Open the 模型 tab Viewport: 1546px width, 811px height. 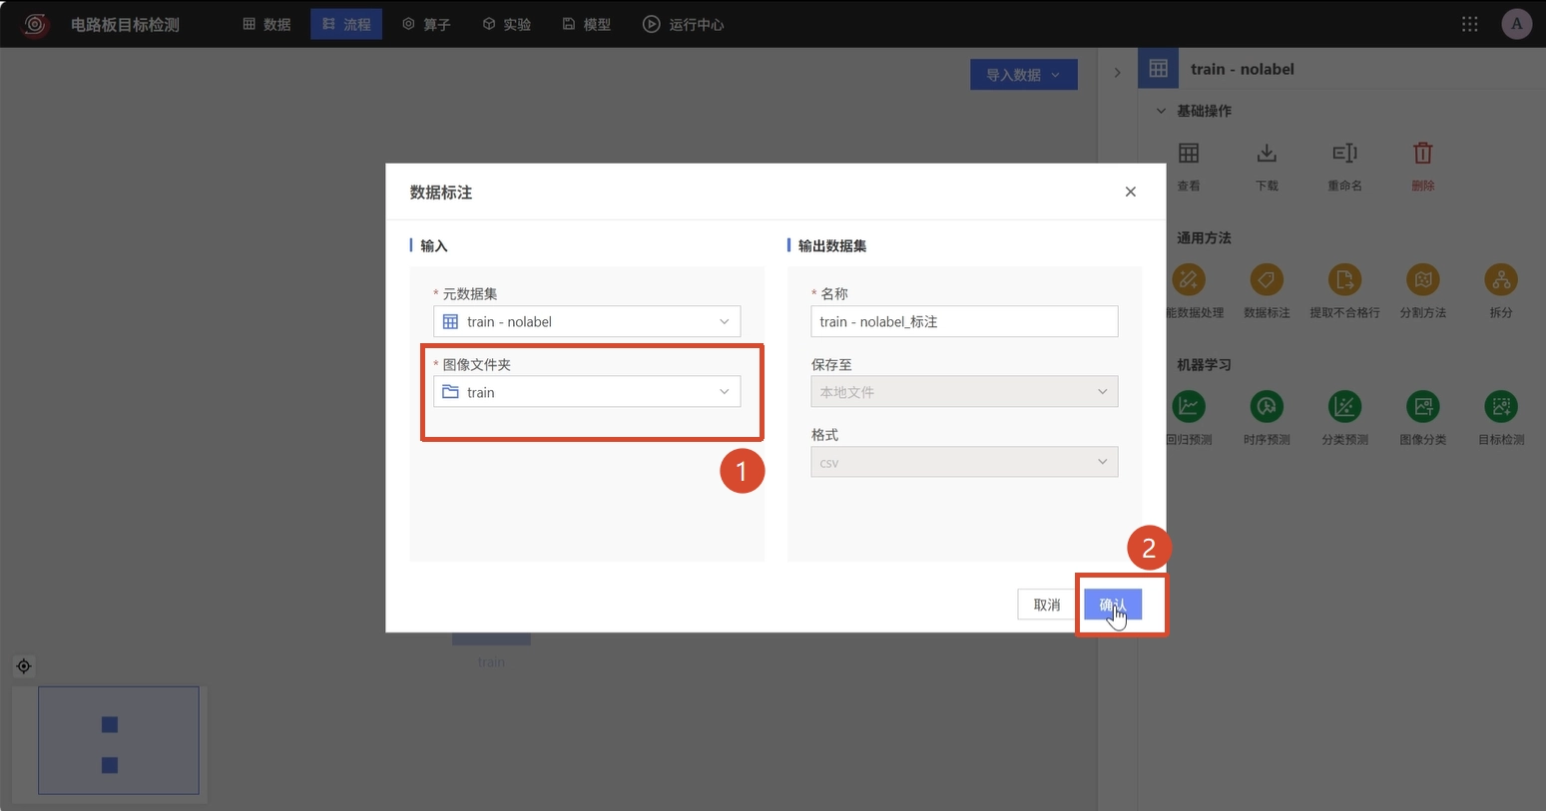click(x=586, y=24)
